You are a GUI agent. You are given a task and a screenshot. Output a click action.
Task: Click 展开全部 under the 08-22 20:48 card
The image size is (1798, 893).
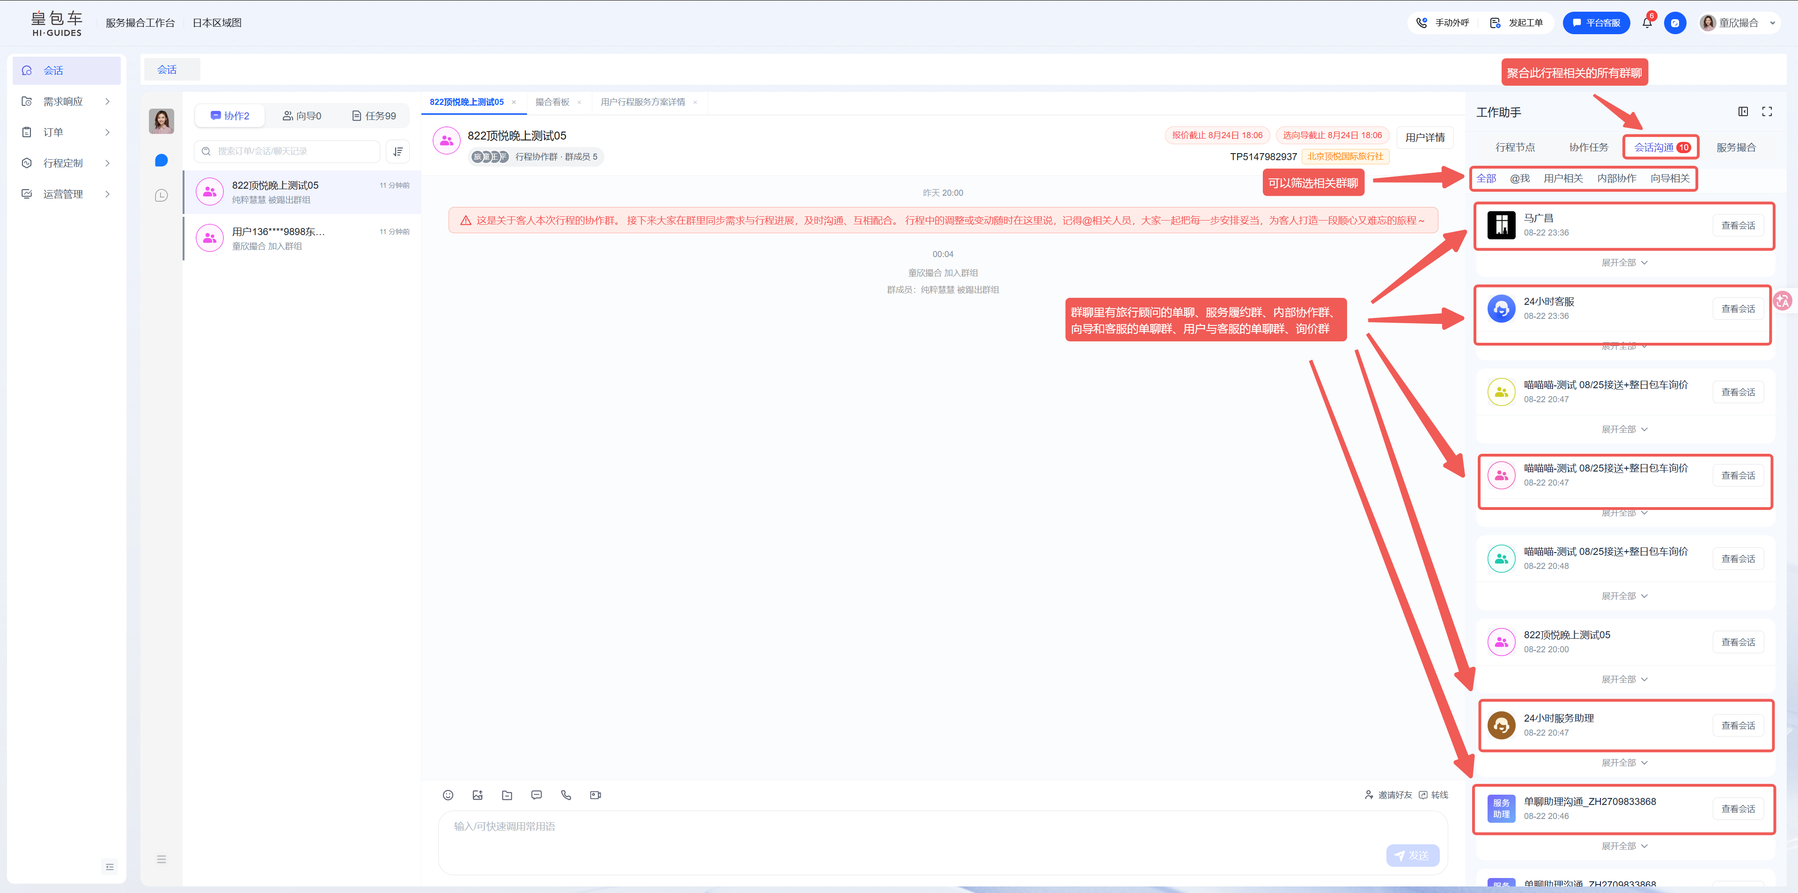[1624, 596]
